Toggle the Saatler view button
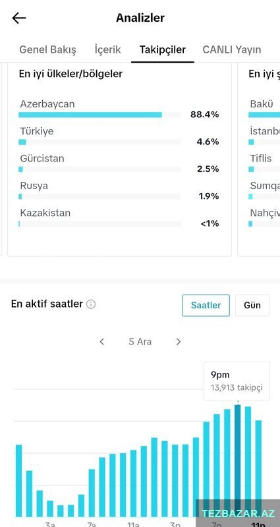 pos(206,306)
